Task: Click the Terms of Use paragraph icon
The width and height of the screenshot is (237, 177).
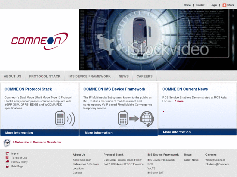Action: tap(7, 158)
